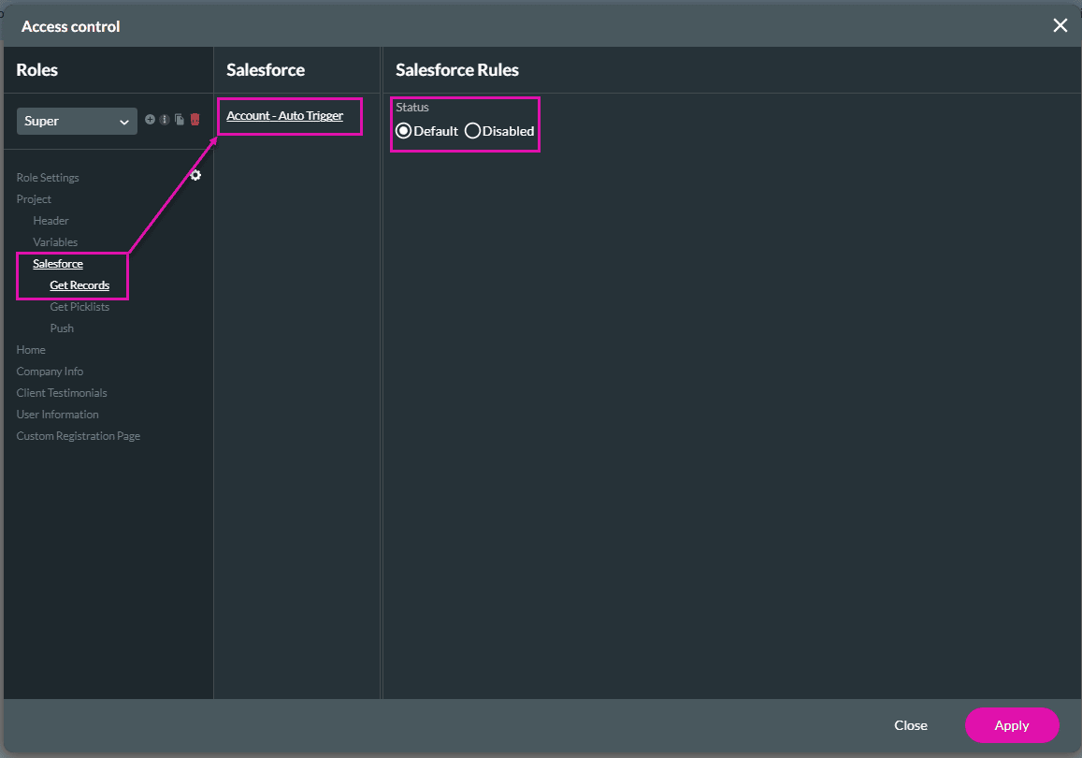The height and width of the screenshot is (758, 1082).
Task: Select Get Records under Salesforce
Action: pyautogui.click(x=79, y=285)
